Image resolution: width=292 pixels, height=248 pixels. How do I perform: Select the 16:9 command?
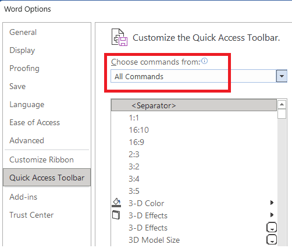(x=194, y=142)
